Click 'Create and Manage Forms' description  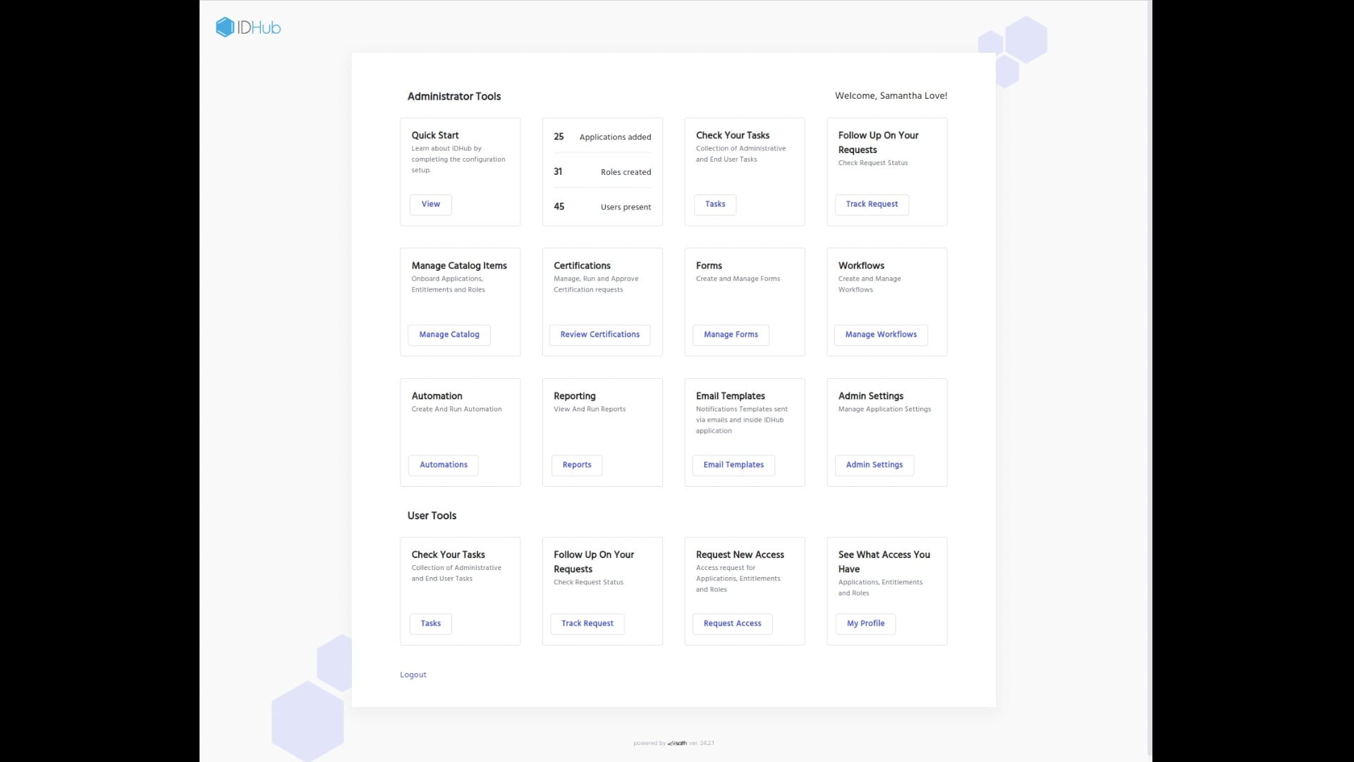click(x=738, y=279)
